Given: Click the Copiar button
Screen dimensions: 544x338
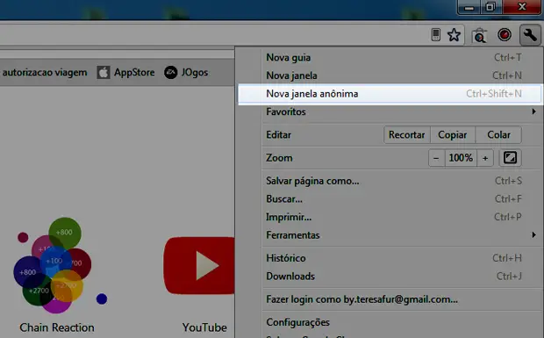Looking at the screenshot, I should [453, 134].
